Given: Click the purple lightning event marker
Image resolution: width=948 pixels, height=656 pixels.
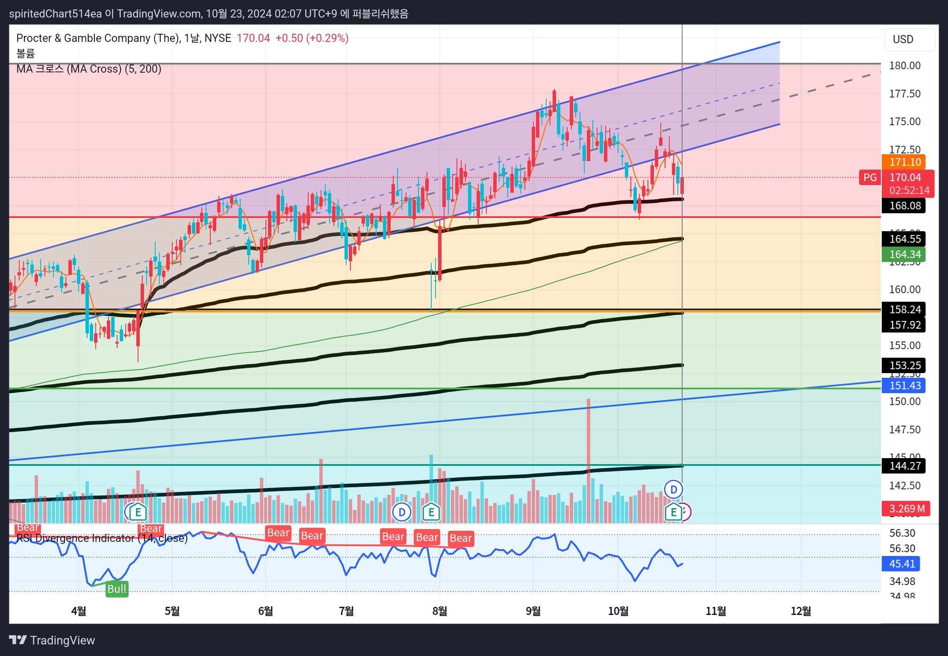Looking at the screenshot, I should tap(685, 512).
